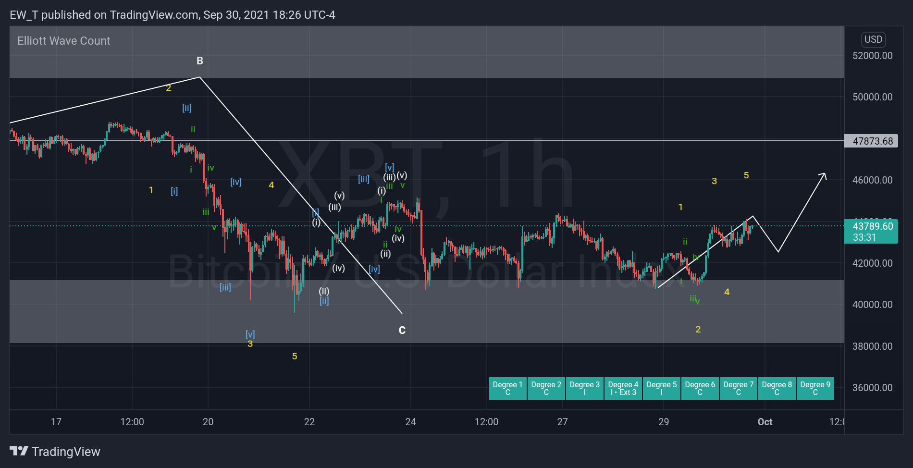Click the white wave label C
The height and width of the screenshot is (468, 913).
[x=402, y=331]
